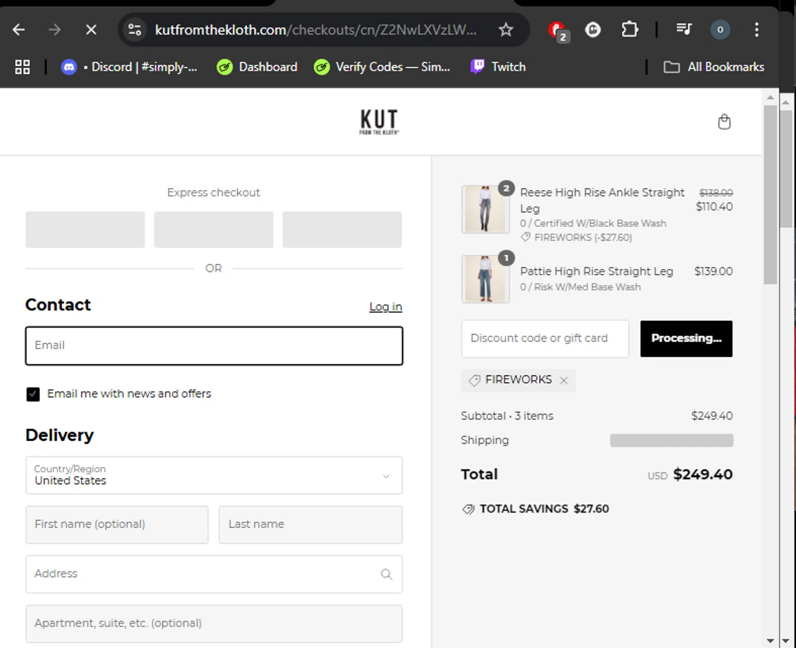Open the red extension with badge 2
The width and height of the screenshot is (796, 648).
pyautogui.click(x=558, y=31)
